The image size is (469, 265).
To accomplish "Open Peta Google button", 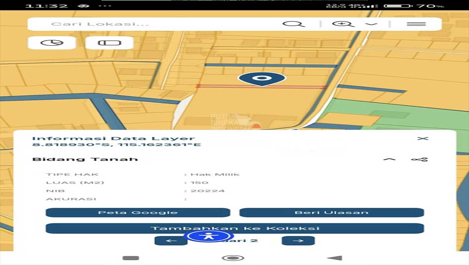I will 138,212.
